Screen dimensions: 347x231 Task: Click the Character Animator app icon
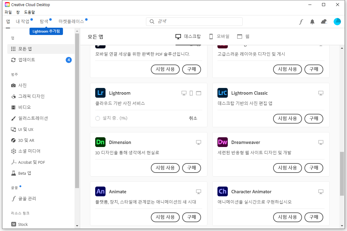pos(222,191)
